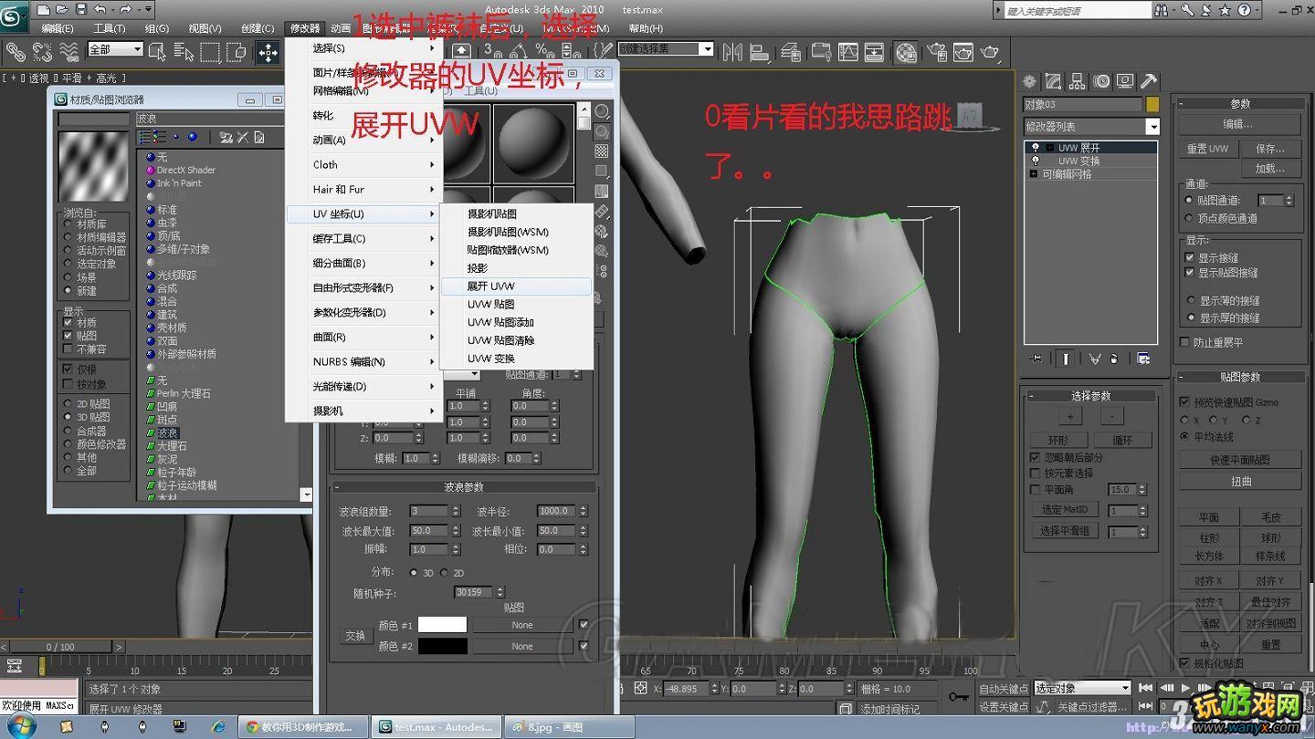Toggle the 忽略朝后部分 checkbox
The height and width of the screenshot is (739, 1315).
[1035, 457]
